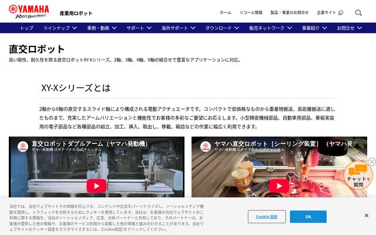Open the search magnifier icon
376x235 pixels.
[358, 13]
